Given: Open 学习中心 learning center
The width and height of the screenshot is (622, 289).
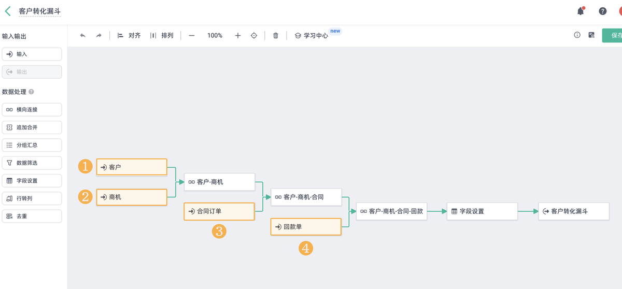Looking at the screenshot, I should [x=312, y=36].
